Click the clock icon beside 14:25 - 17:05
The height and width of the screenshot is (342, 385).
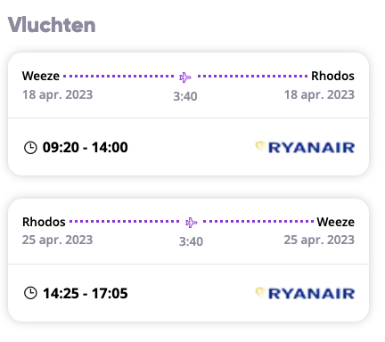point(30,293)
